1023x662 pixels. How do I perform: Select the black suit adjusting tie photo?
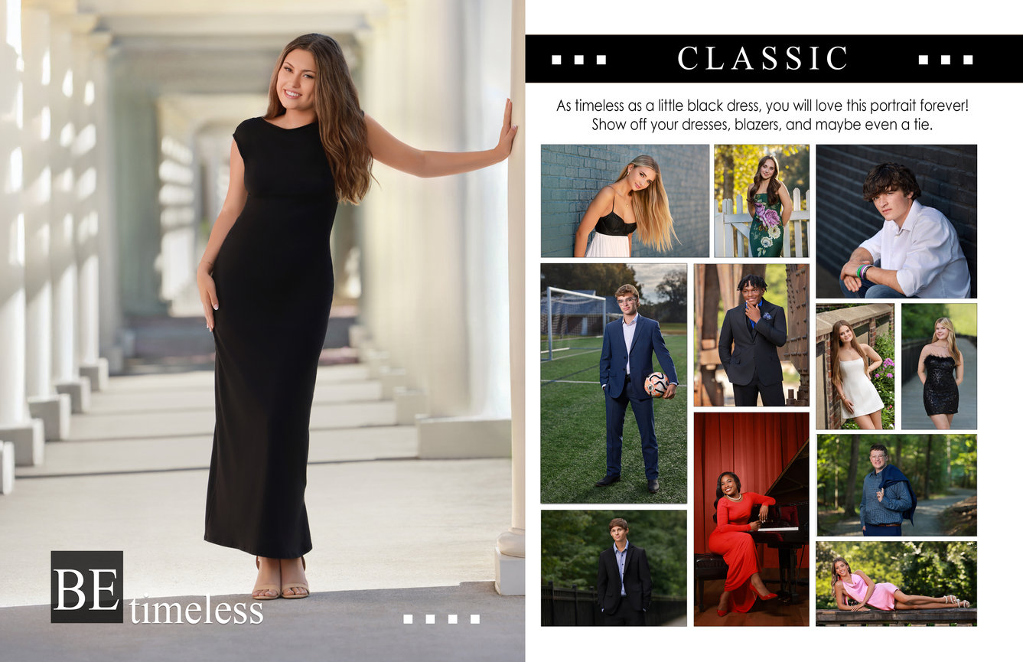pyautogui.click(x=751, y=335)
